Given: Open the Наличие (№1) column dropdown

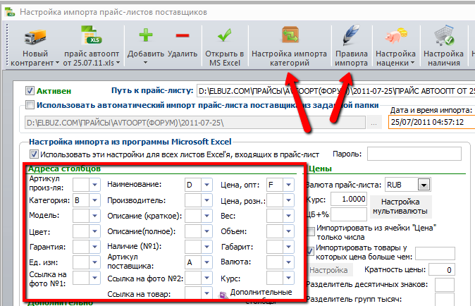Looking at the screenshot, I should pos(206,247).
